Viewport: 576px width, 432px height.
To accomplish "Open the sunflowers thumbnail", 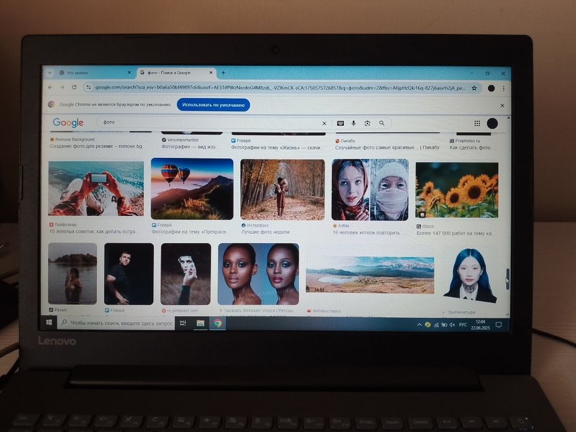I will [x=457, y=190].
